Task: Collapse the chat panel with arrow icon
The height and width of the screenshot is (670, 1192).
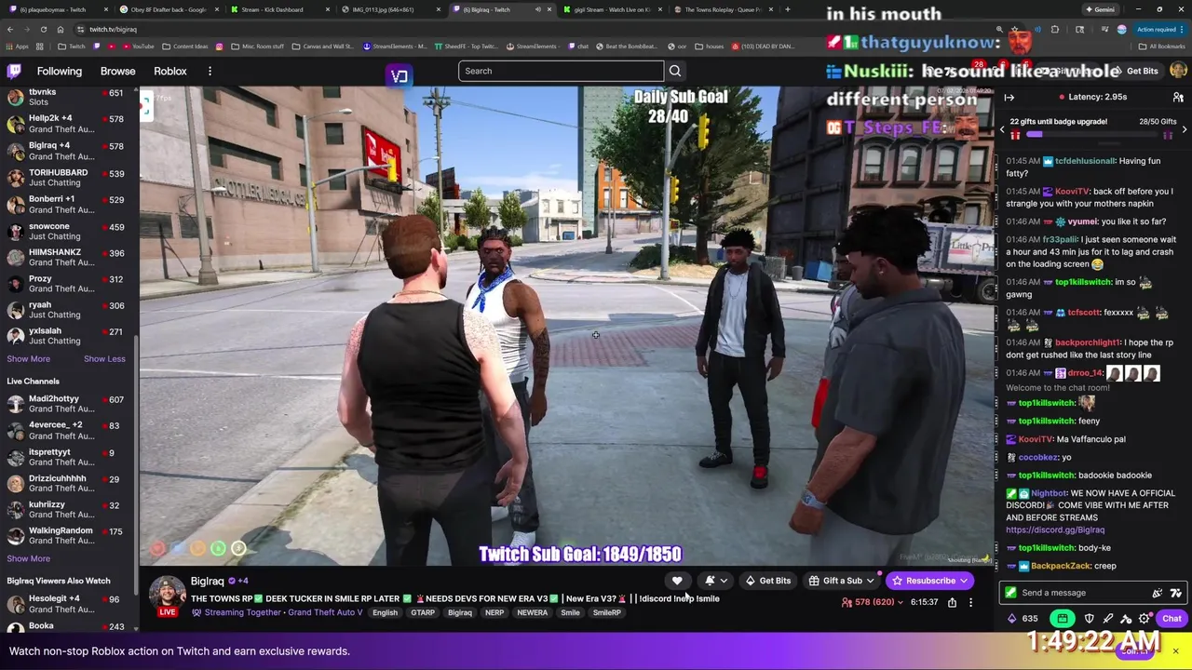Action: [1009, 97]
